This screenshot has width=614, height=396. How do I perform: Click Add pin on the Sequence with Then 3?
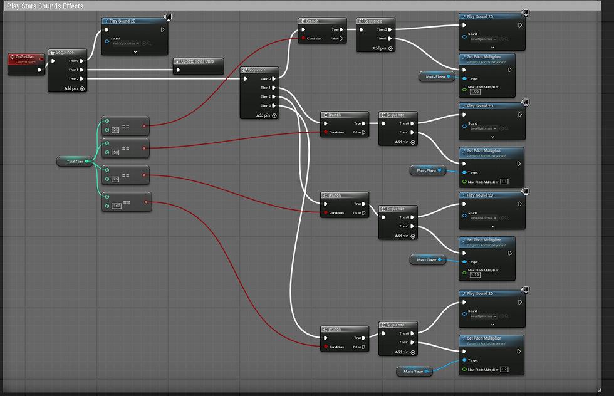click(x=266, y=115)
